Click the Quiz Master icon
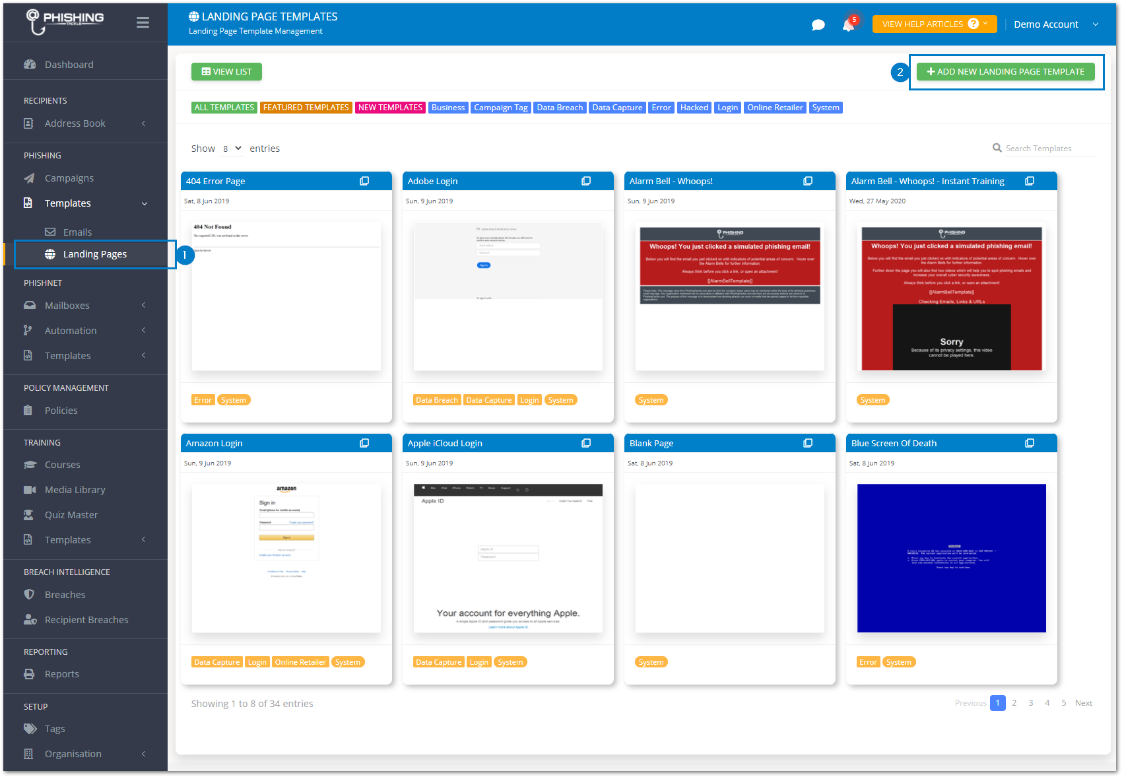Image resolution: width=1122 pixels, height=777 pixels. [x=28, y=515]
